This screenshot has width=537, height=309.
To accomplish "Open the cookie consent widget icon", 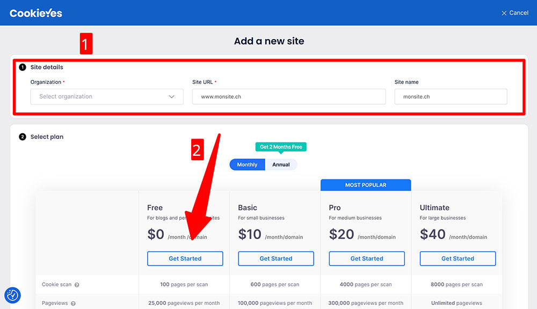I will point(12,295).
